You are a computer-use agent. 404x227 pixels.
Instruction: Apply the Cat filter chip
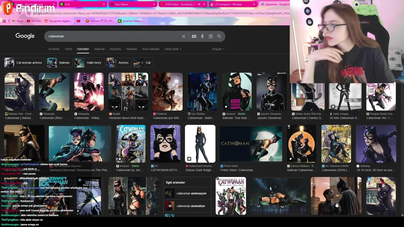(x=143, y=63)
